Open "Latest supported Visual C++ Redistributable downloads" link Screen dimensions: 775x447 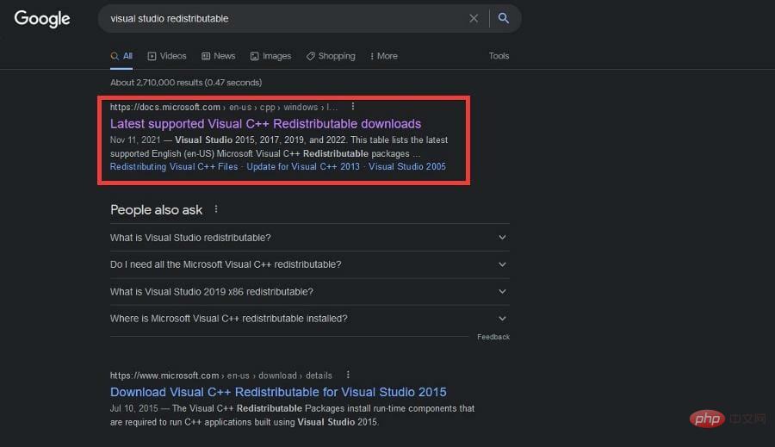tap(265, 124)
